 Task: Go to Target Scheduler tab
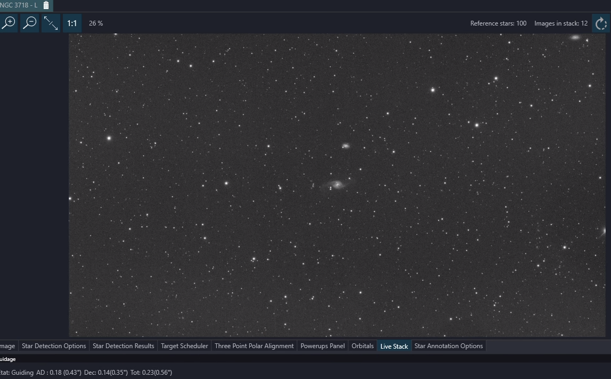[x=184, y=346]
